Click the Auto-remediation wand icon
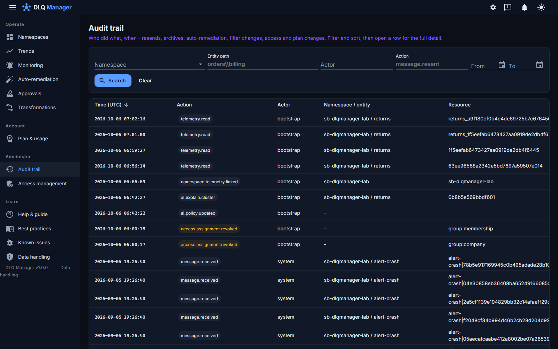 (x=10, y=79)
